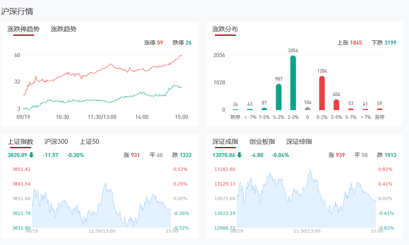Select the 涨跌停趋势 tab
The height and width of the screenshot is (245, 409).
point(24,29)
